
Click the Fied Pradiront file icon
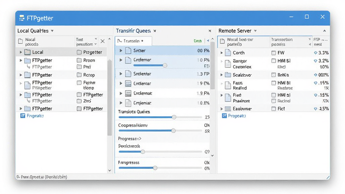228,98
